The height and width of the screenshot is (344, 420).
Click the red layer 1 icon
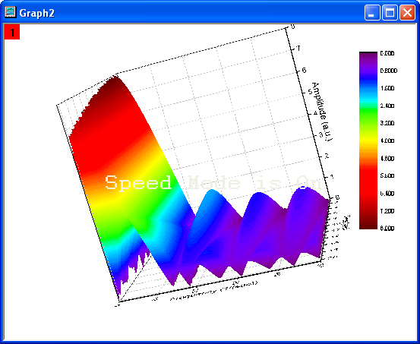pyautogui.click(x=12, y=32)
